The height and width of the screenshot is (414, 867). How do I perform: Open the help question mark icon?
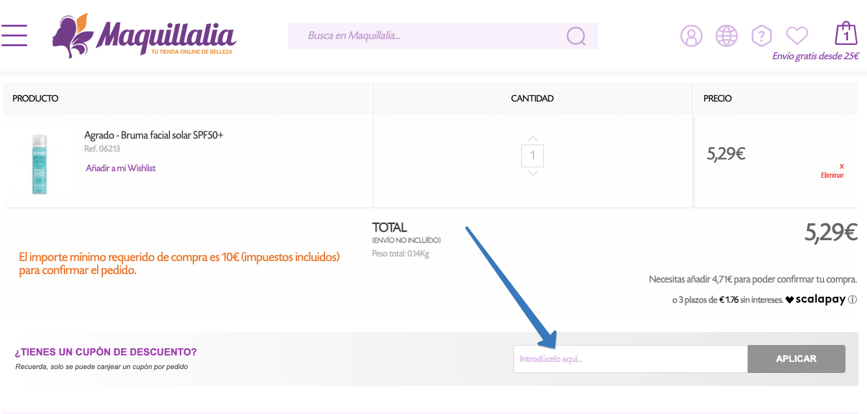[761, 36]
